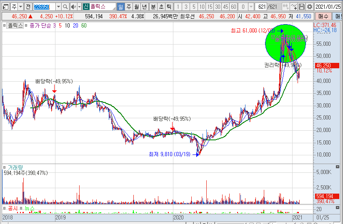
Task: Select the minute (분) chart tab
Action: (x=153, y=7)
